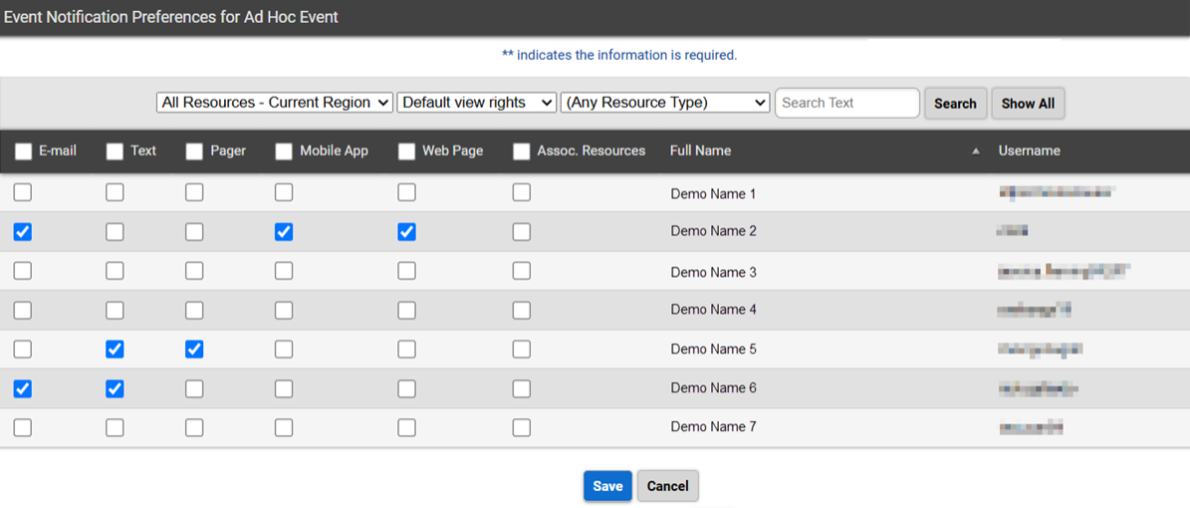Uncheck Mobile App for Demo Name 2

pos(284,232)
